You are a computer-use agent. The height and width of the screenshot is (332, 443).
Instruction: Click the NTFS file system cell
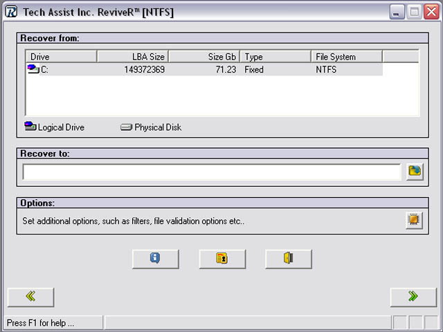tap(326, 69)
